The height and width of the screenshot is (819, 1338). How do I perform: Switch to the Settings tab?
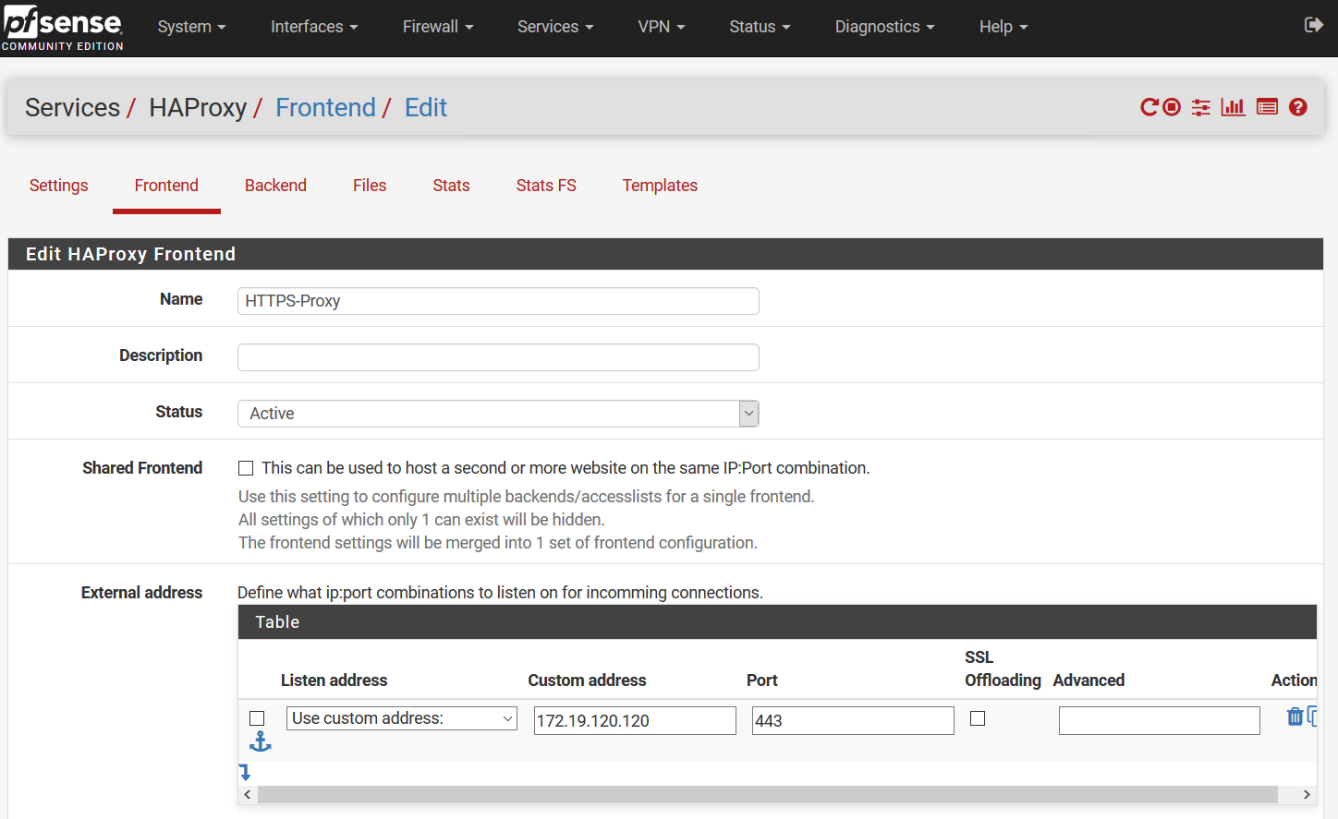tap(59, 186)
